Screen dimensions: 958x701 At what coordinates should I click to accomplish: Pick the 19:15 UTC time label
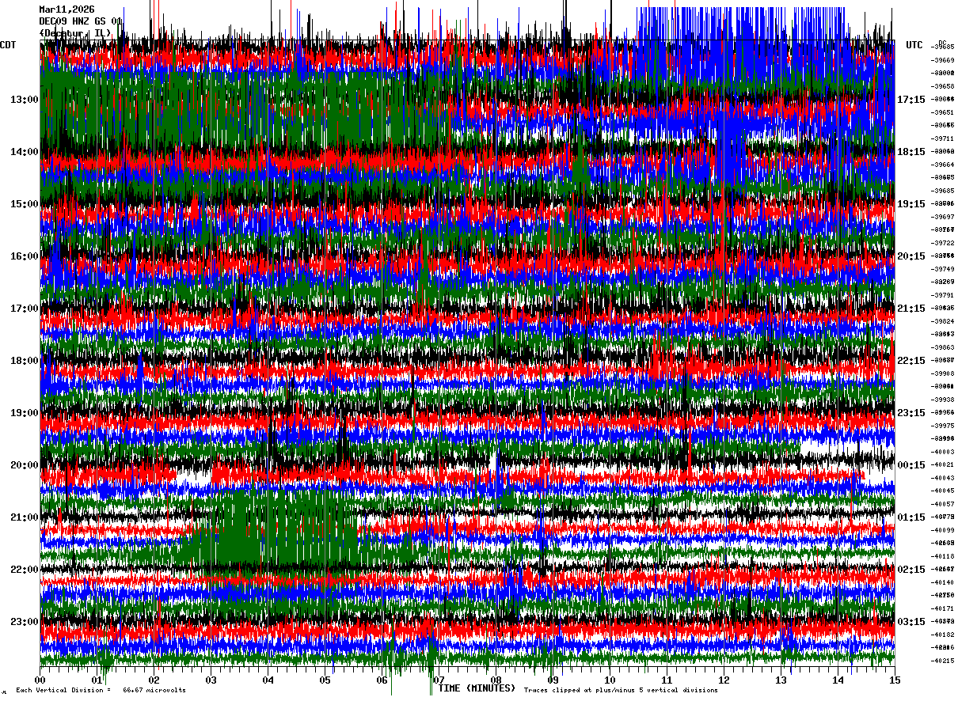click(x=911, y=204)
